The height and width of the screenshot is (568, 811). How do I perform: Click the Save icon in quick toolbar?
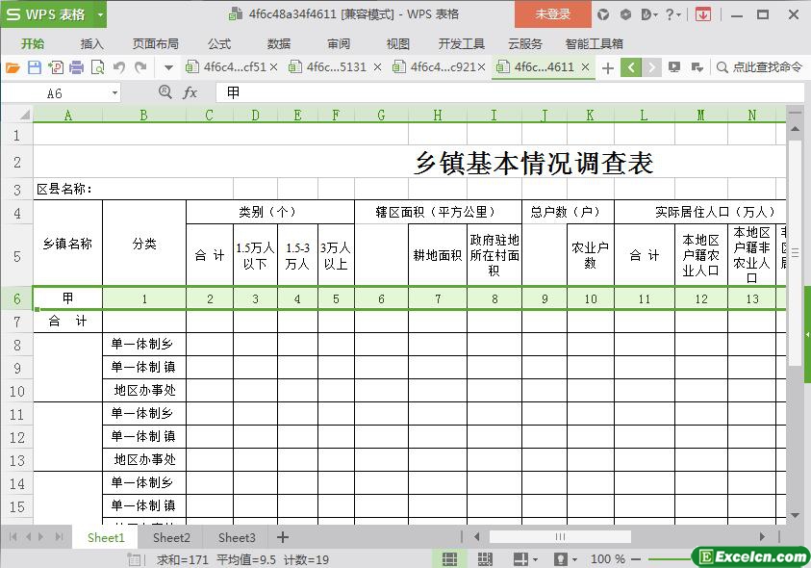click(35, 67)
